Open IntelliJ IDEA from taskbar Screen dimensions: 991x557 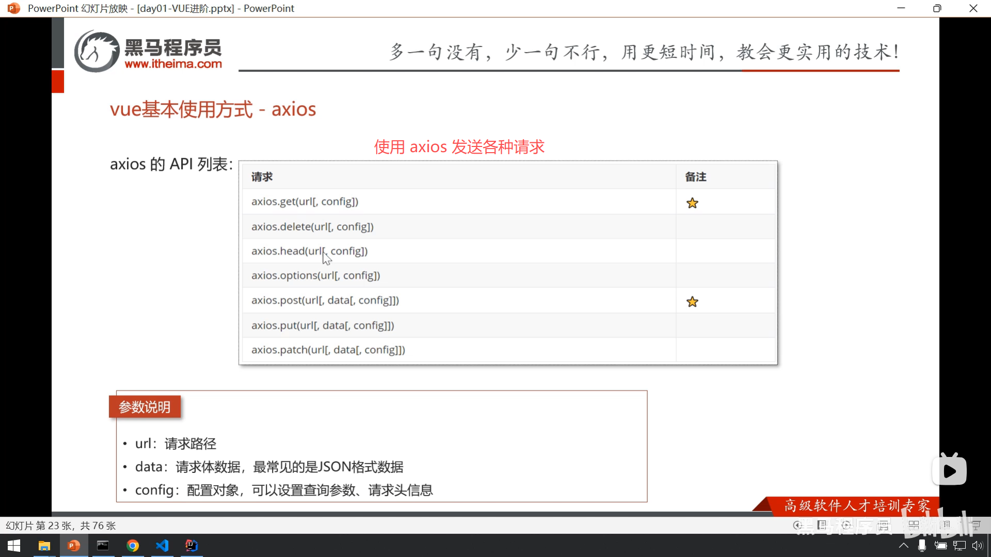[x=191, y=546]
